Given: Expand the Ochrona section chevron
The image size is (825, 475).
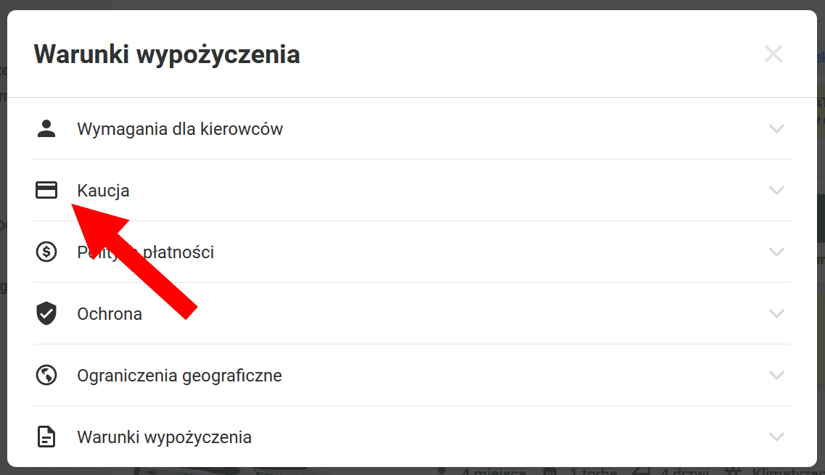Looking at the screenshot, I should click(x=776, y=313).
